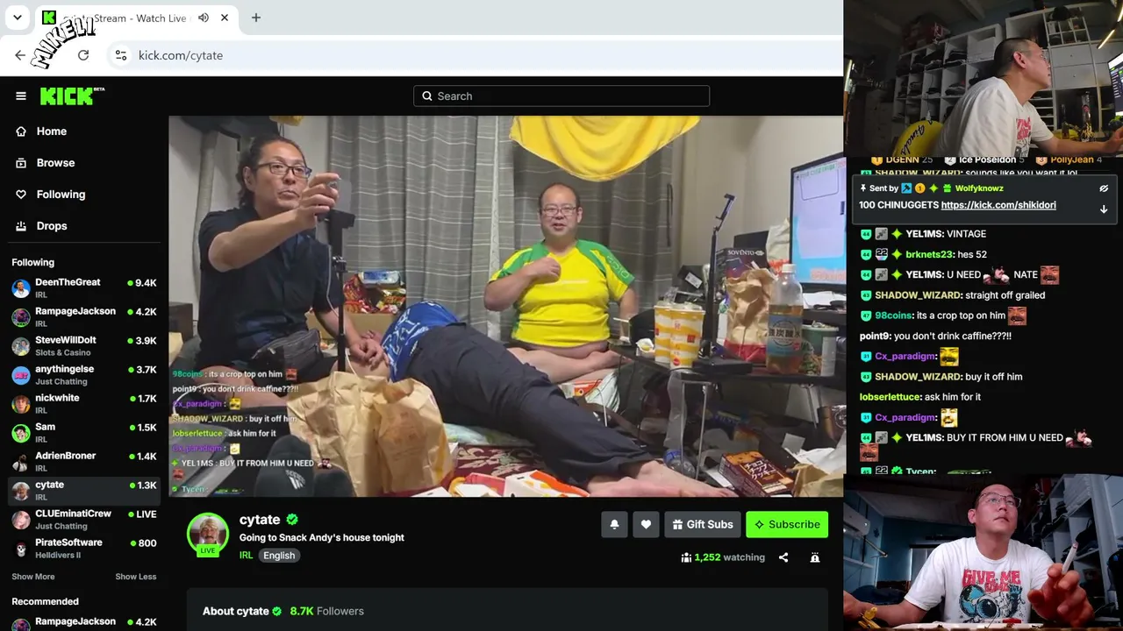Image resolution: width=1123 pixels, height=631 pixels.
Task: Open PirateSoftware channel from sidebar
Action: [x=84, y=549]
